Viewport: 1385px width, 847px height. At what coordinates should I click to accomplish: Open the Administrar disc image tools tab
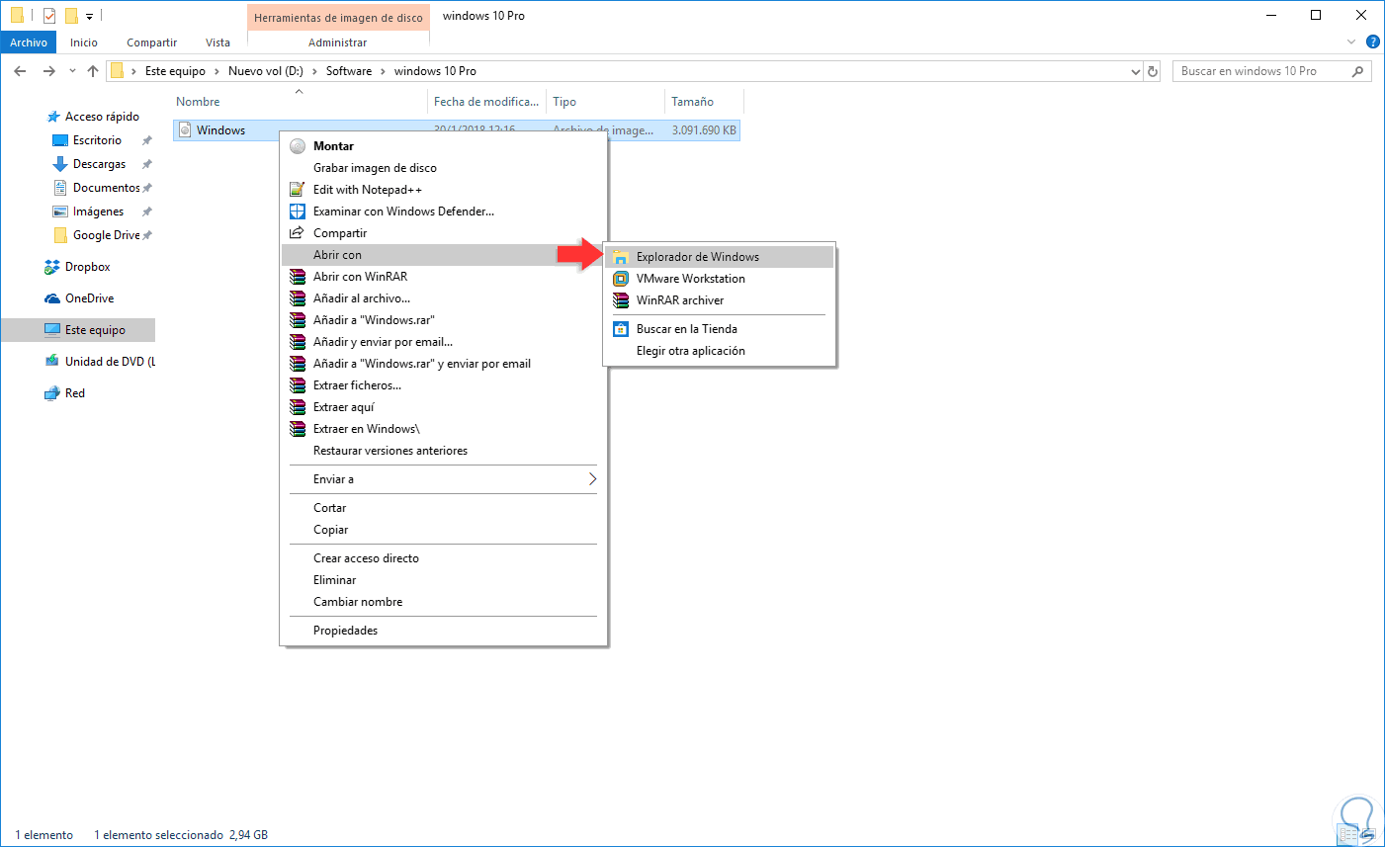pos(338,42)
